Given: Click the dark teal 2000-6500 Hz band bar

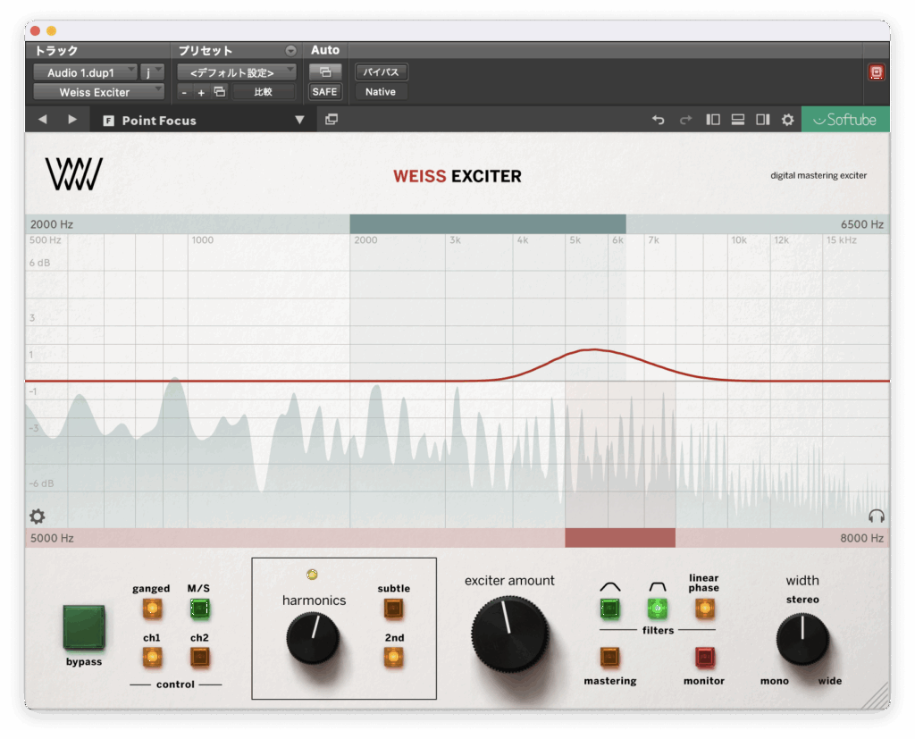Looking at the screenshot, I should tap(488, 224).
